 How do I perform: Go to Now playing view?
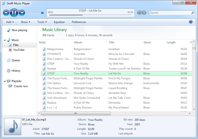point(19,30)
